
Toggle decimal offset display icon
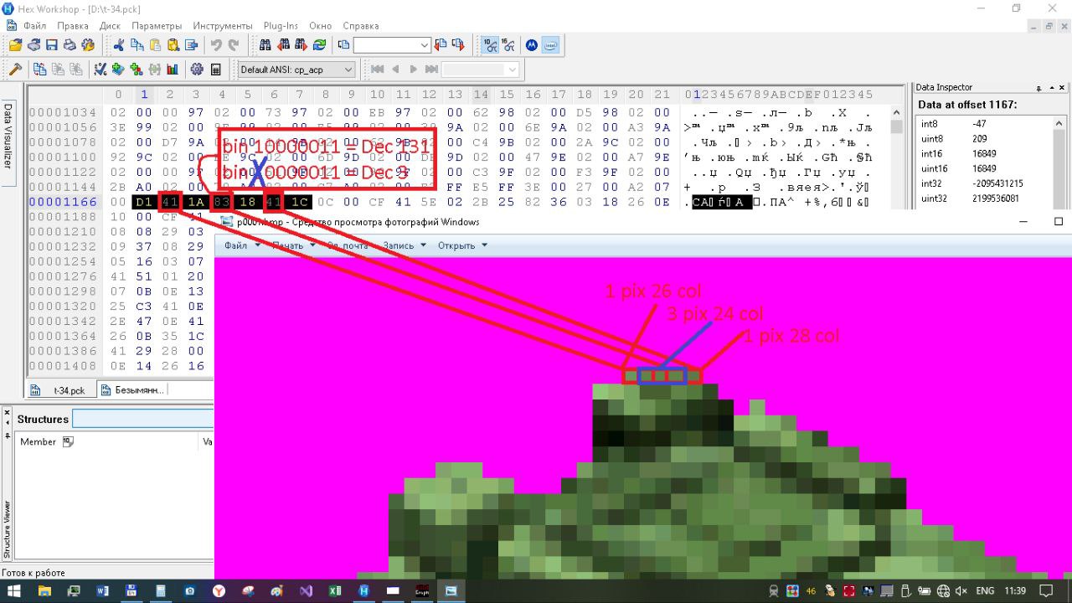pos(492,45)
